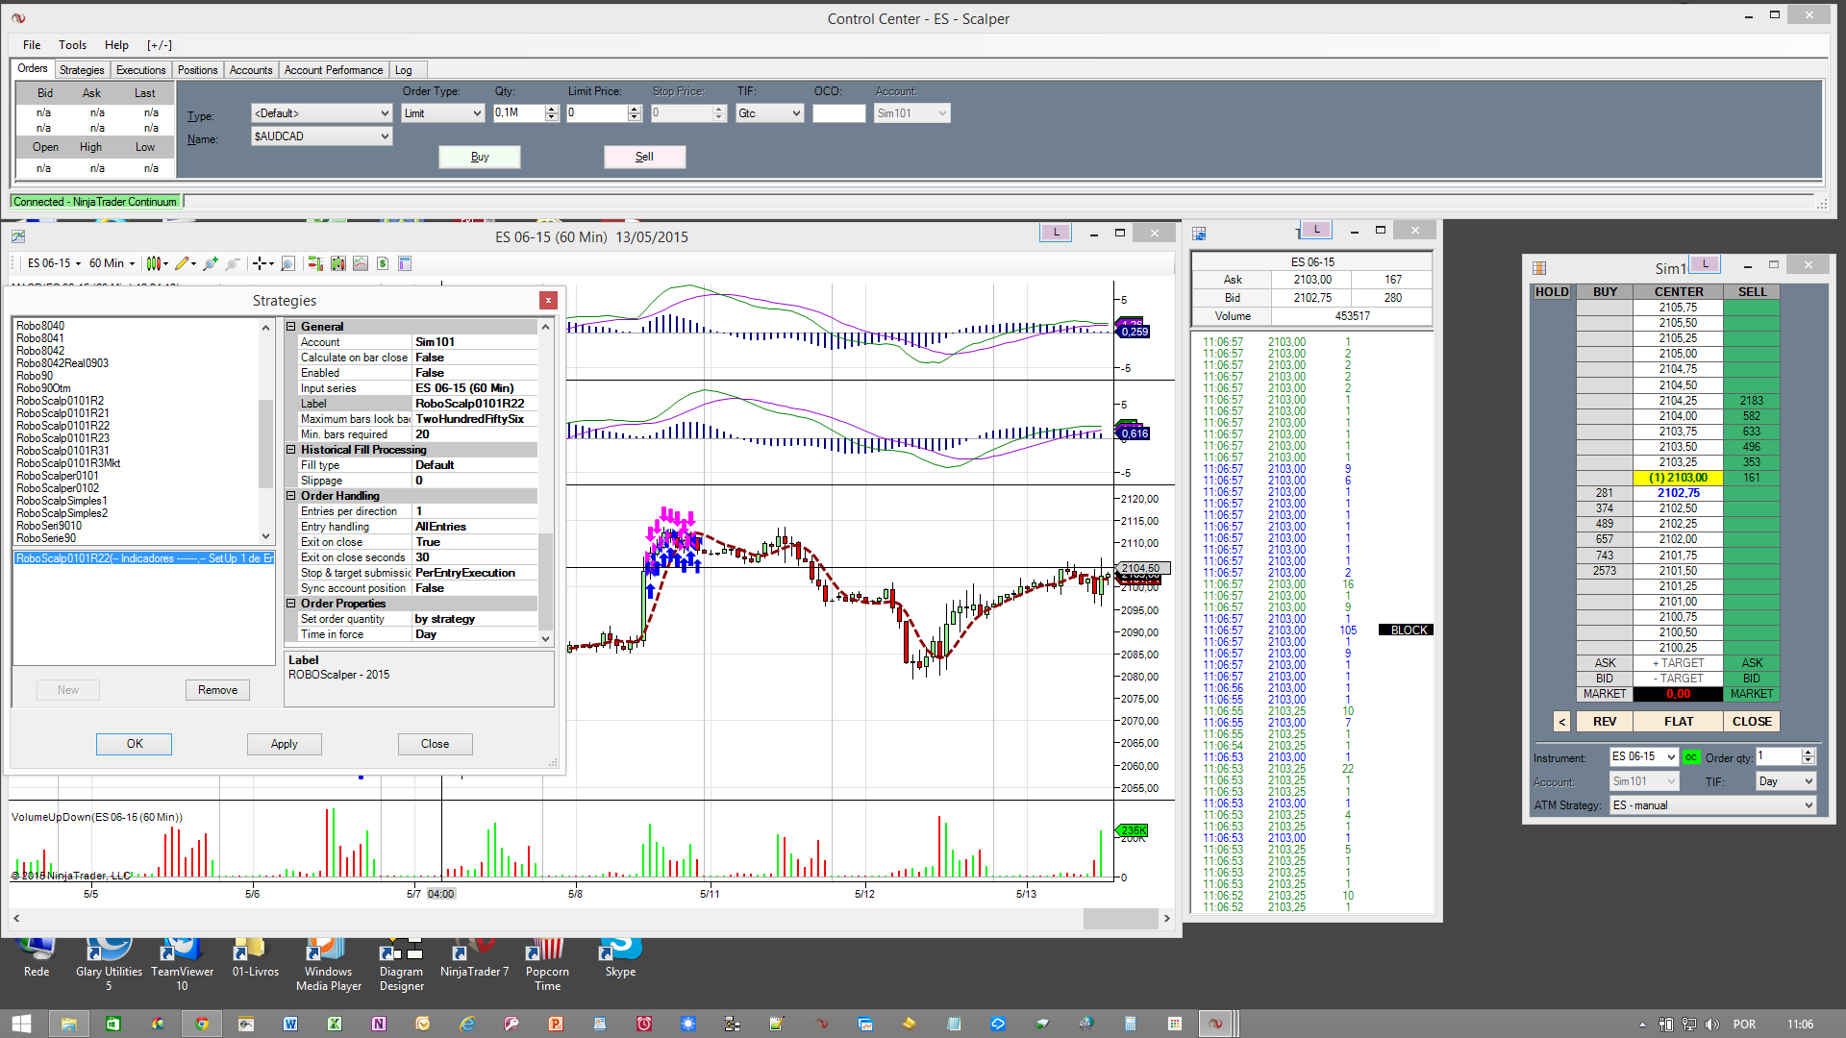Click the chart style candlestick icon
The width and height of the screenshot is (1846, 1038).
point(153,263)
